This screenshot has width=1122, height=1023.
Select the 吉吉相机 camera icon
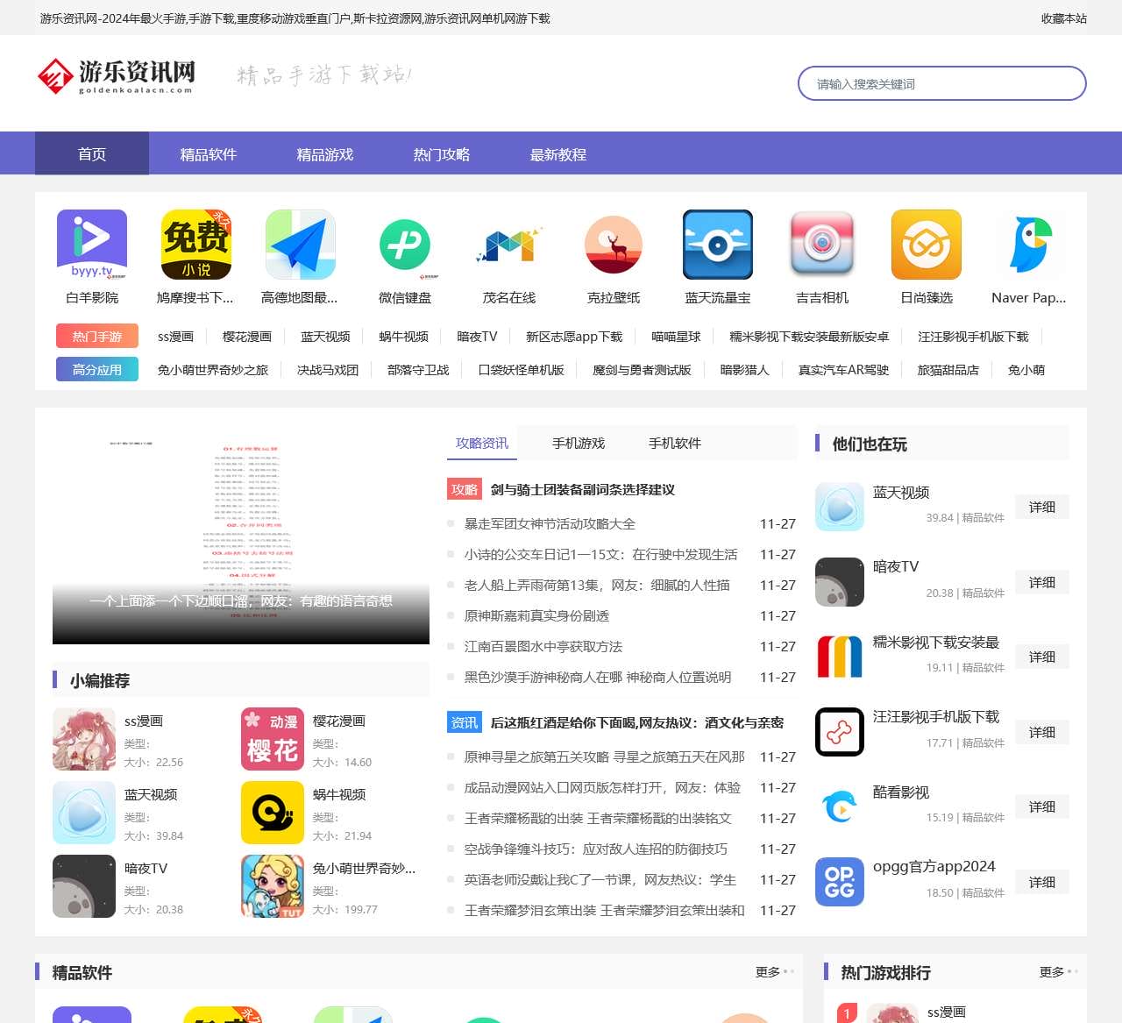822,245
